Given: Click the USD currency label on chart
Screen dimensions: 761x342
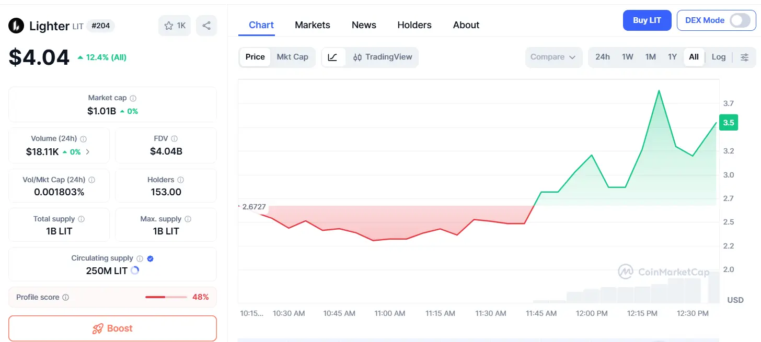Looking at the screenshot, I should [735, 300].
